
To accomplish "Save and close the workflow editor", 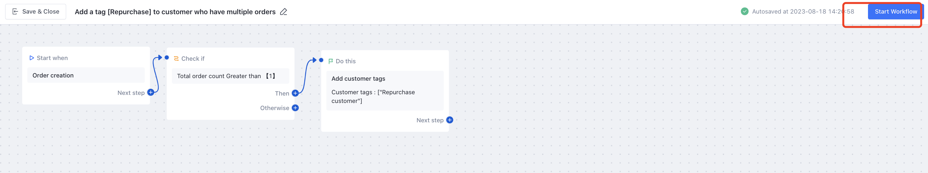I will [36, 12].
